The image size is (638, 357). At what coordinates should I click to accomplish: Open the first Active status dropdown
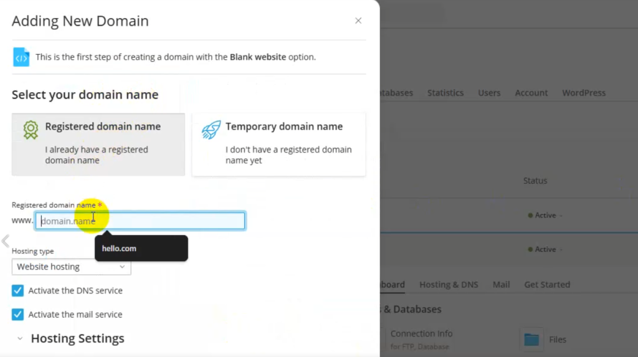pyautogui.click(x=545, y=216)
